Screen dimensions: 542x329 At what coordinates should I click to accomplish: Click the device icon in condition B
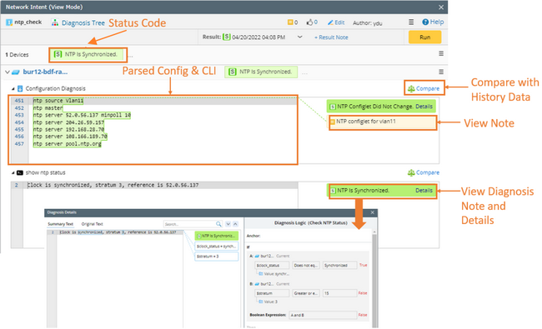click(257, 284)
